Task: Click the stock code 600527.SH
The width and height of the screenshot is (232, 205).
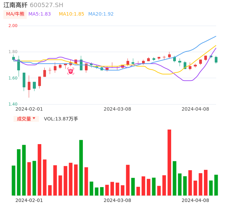Action: coord(46,5)
